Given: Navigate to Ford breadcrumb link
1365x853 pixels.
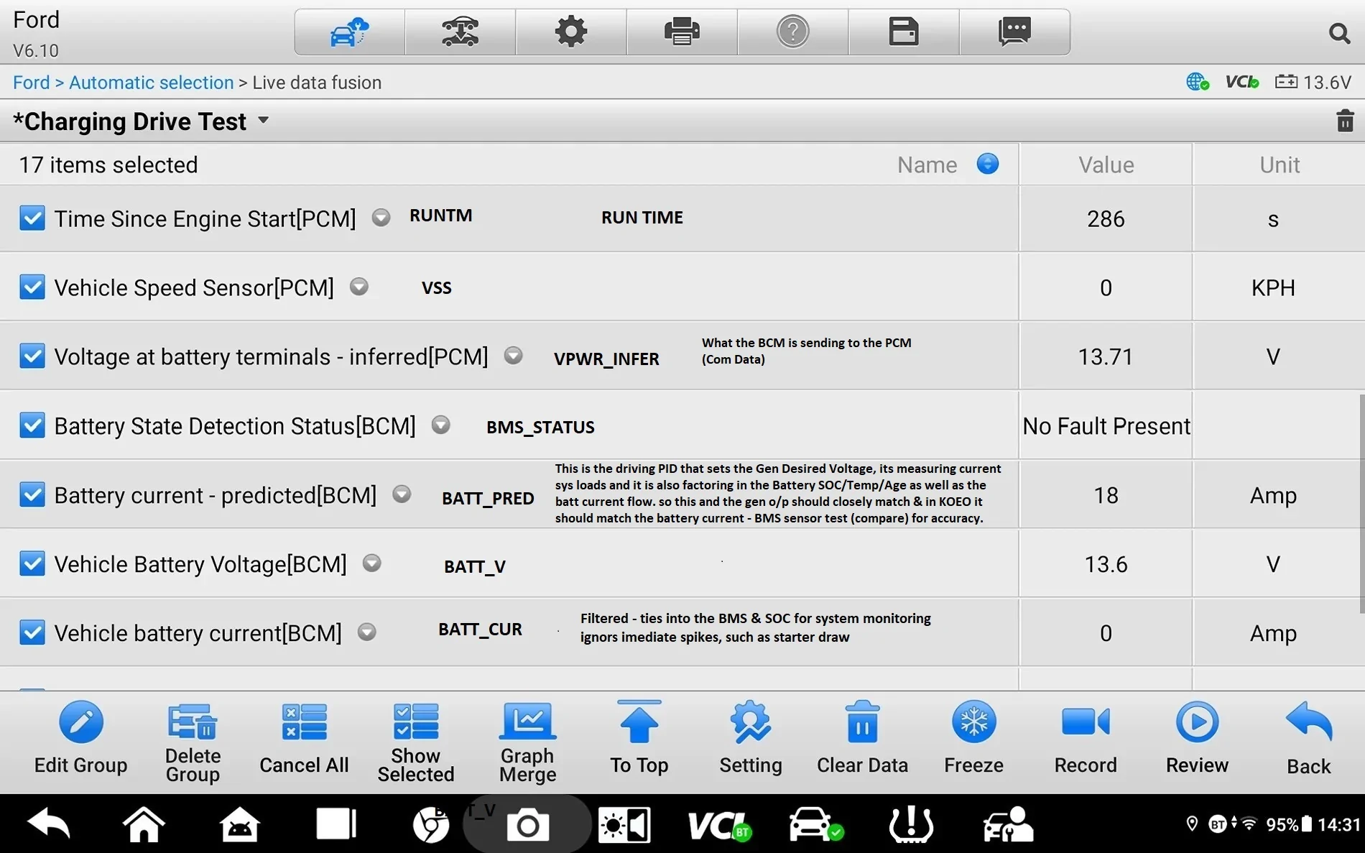Looking at the screenshot, I should (x=32, y=83).
